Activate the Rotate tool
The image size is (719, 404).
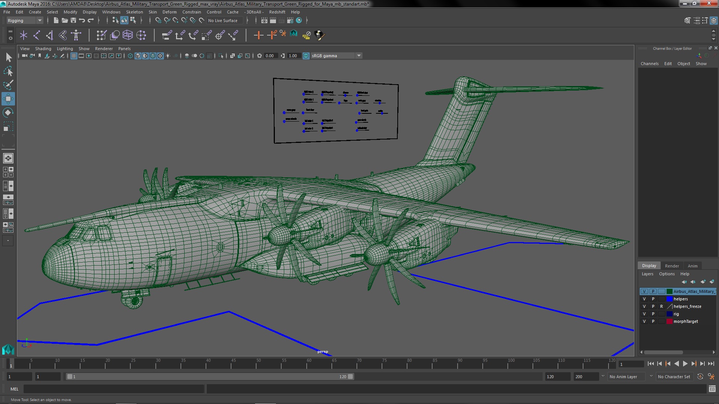pos(8,113)
